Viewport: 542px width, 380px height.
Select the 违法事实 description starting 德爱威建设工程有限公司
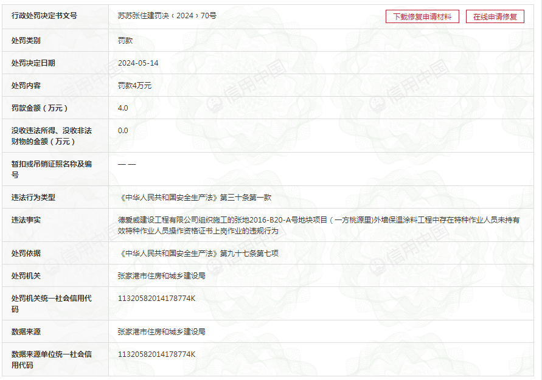pos(319,225)
